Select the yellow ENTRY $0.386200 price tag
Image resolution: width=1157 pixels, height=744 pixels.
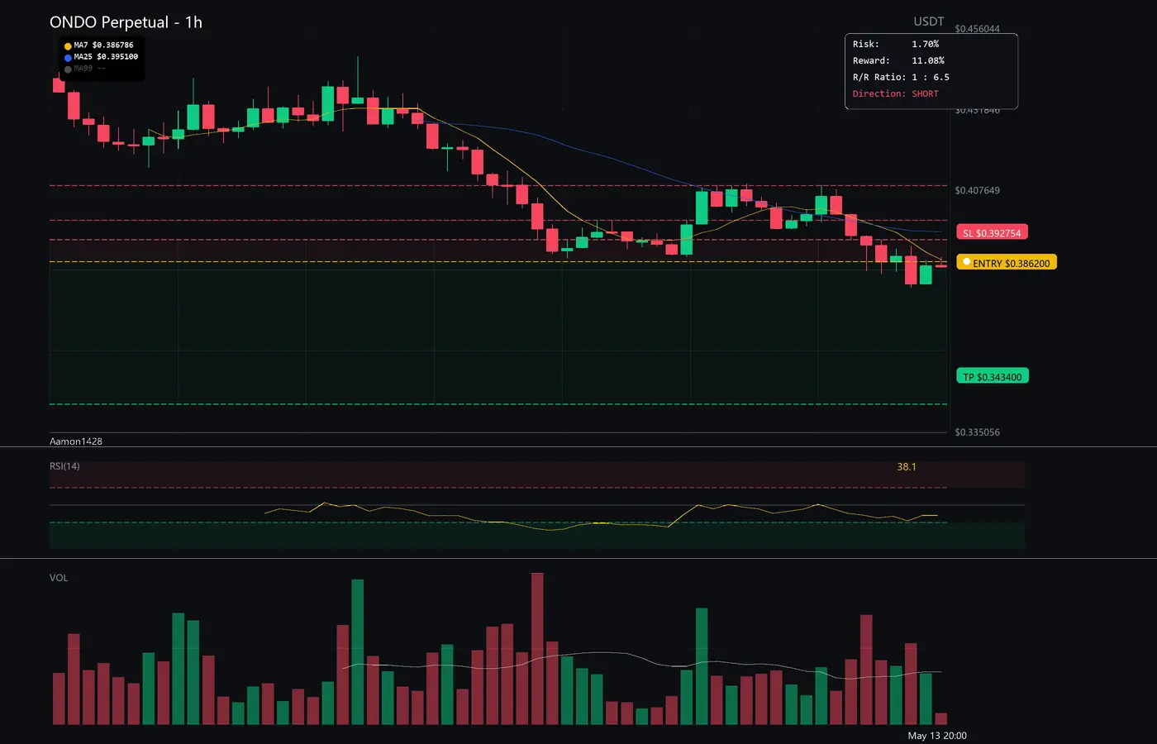(x=1007, y=263)
